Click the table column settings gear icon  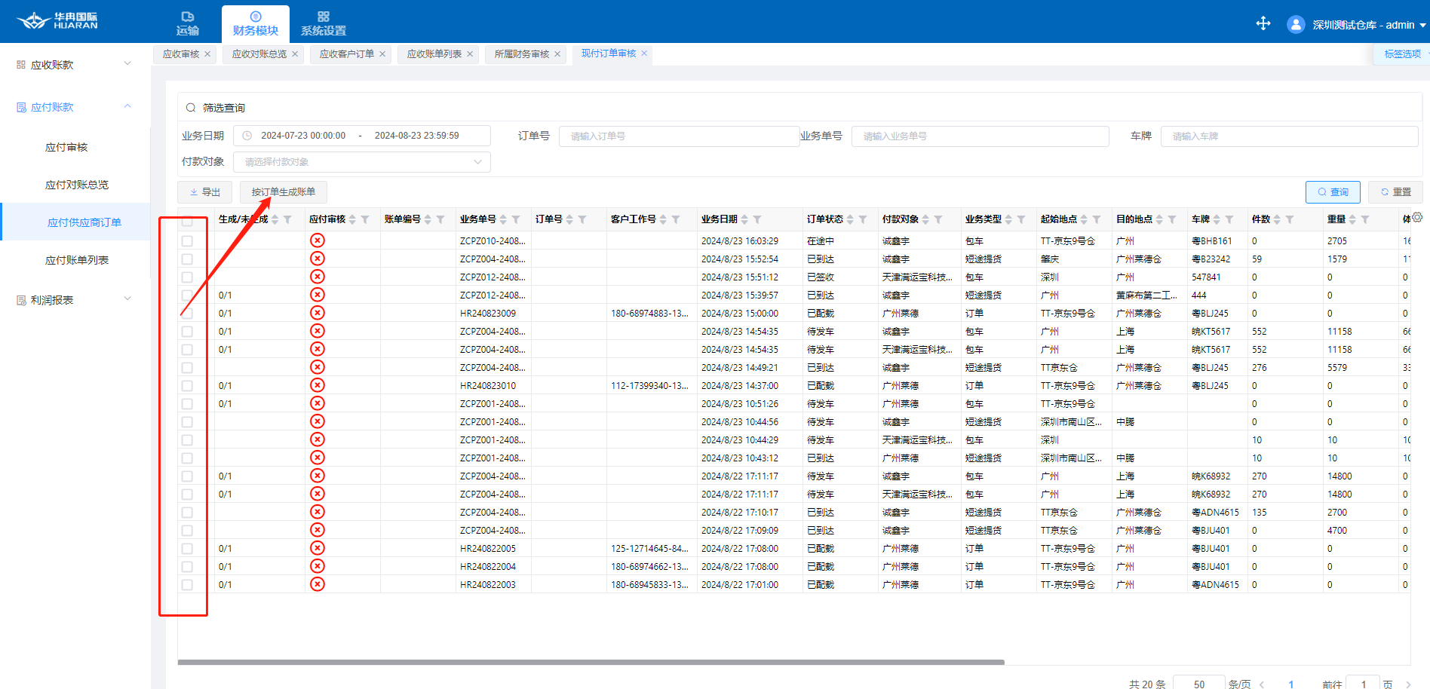[1416, 217]
